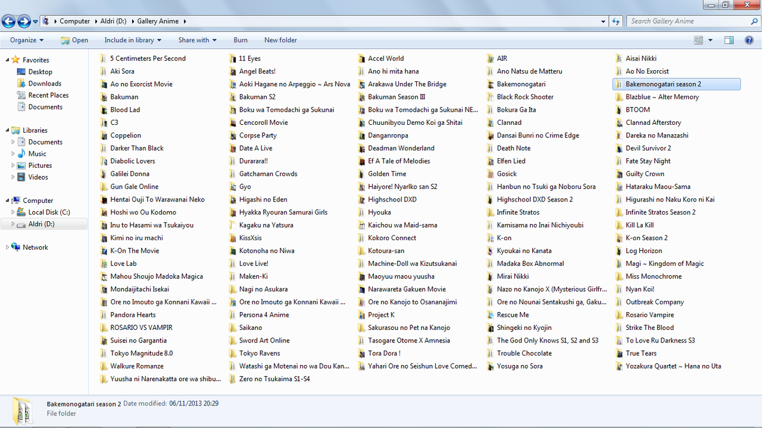Select the Bakemonogatari season 2 folder icon
The height and width of the screenshot is (428, 762).
tap(620, 84)
